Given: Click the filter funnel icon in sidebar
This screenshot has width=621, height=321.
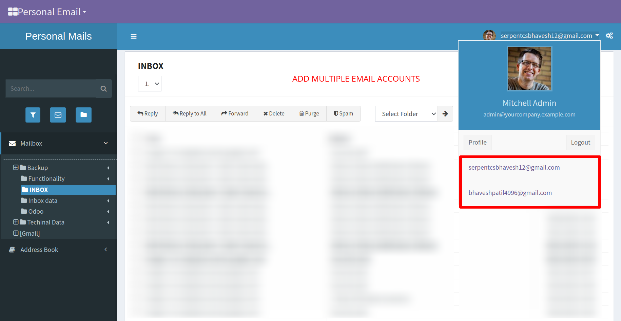Looking at the screenshot, I should [33, 115].
